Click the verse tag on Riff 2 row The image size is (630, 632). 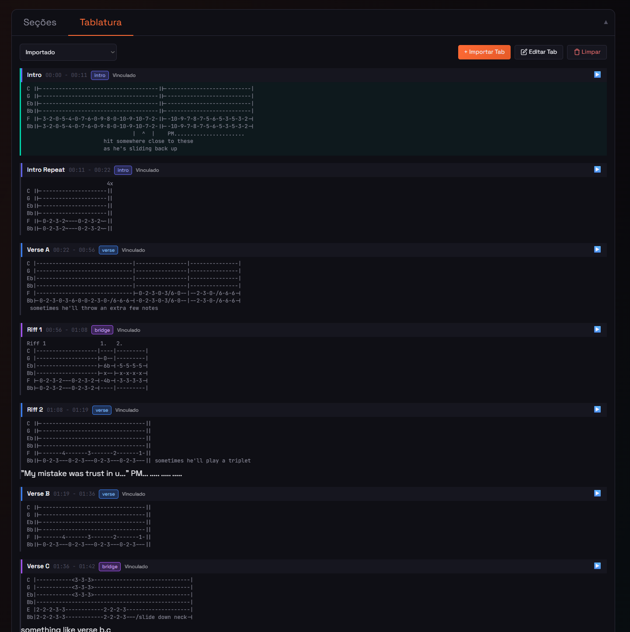pos(102,410)
